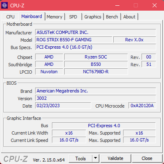
Task: Switch to the CPU tab
Action: coord(10,17)
